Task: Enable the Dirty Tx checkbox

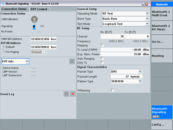Action: 102,62
